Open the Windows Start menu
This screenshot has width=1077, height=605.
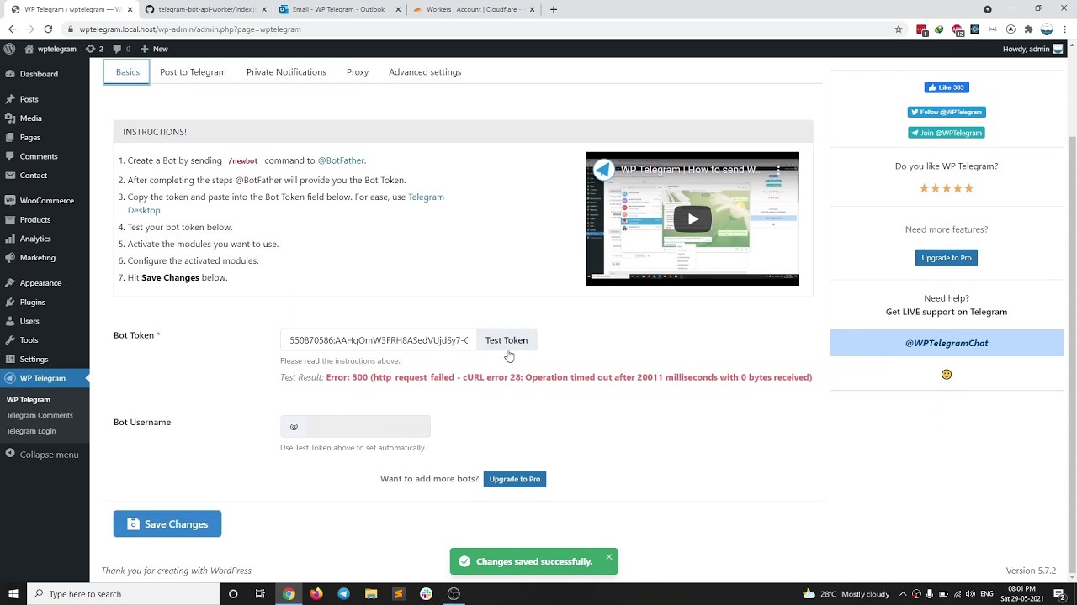click(x=13, y=594)
